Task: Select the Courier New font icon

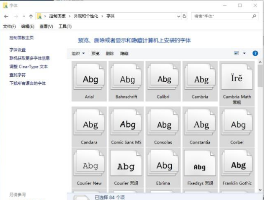Action: pos(89,163)
